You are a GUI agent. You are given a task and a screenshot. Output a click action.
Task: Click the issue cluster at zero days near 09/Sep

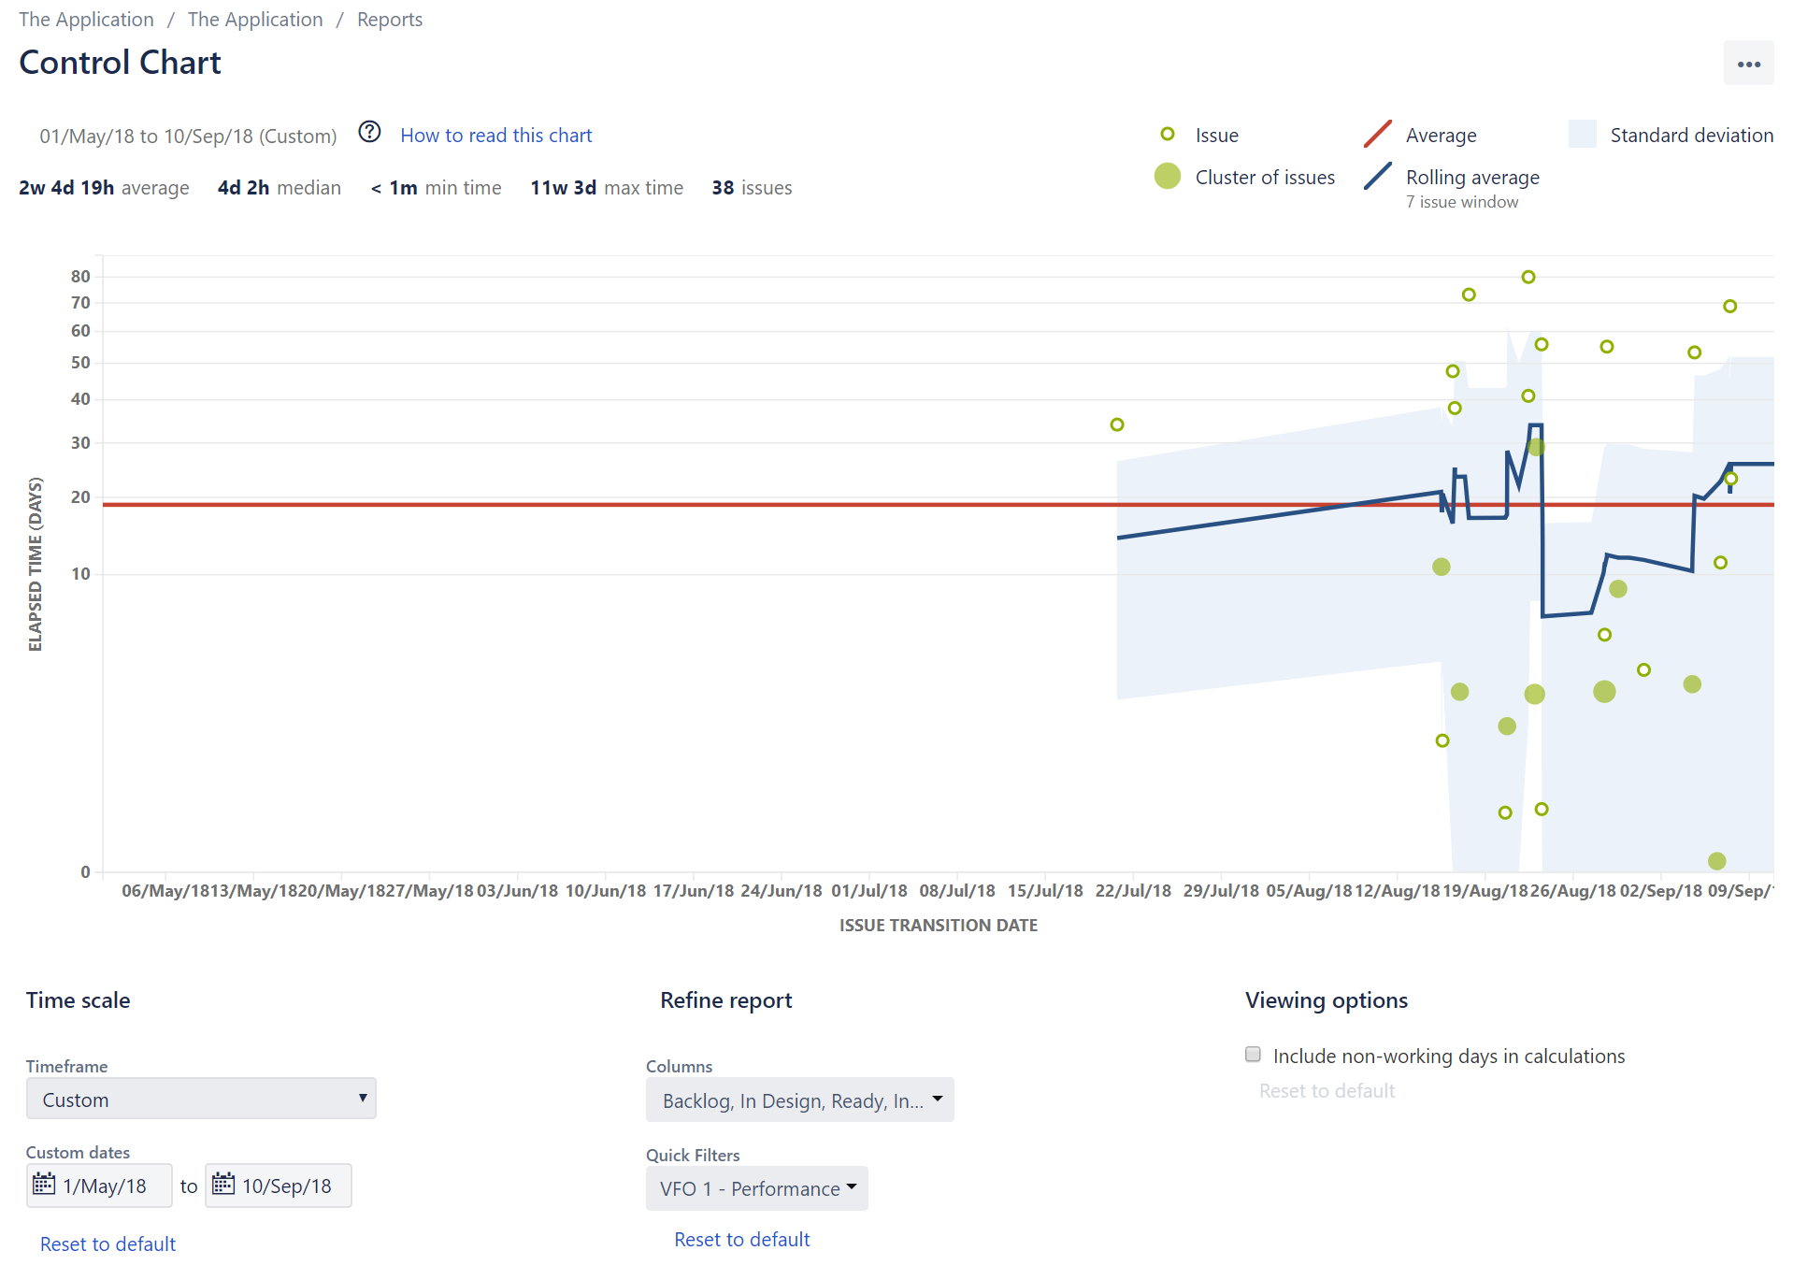[x=1716, y=860]
